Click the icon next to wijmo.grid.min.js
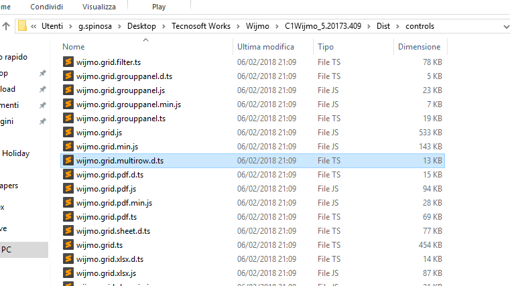The width and height of the screenshot is (510, 286). coord(68,146)
